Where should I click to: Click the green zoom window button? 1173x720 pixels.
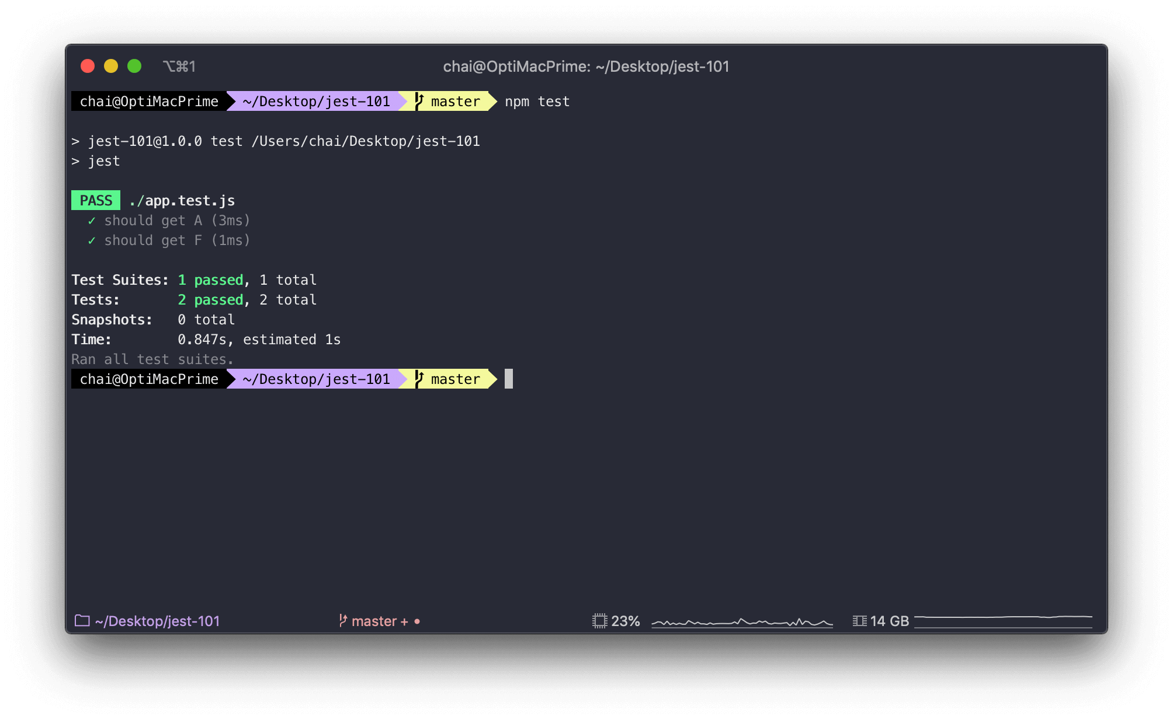tap(134, 66)
